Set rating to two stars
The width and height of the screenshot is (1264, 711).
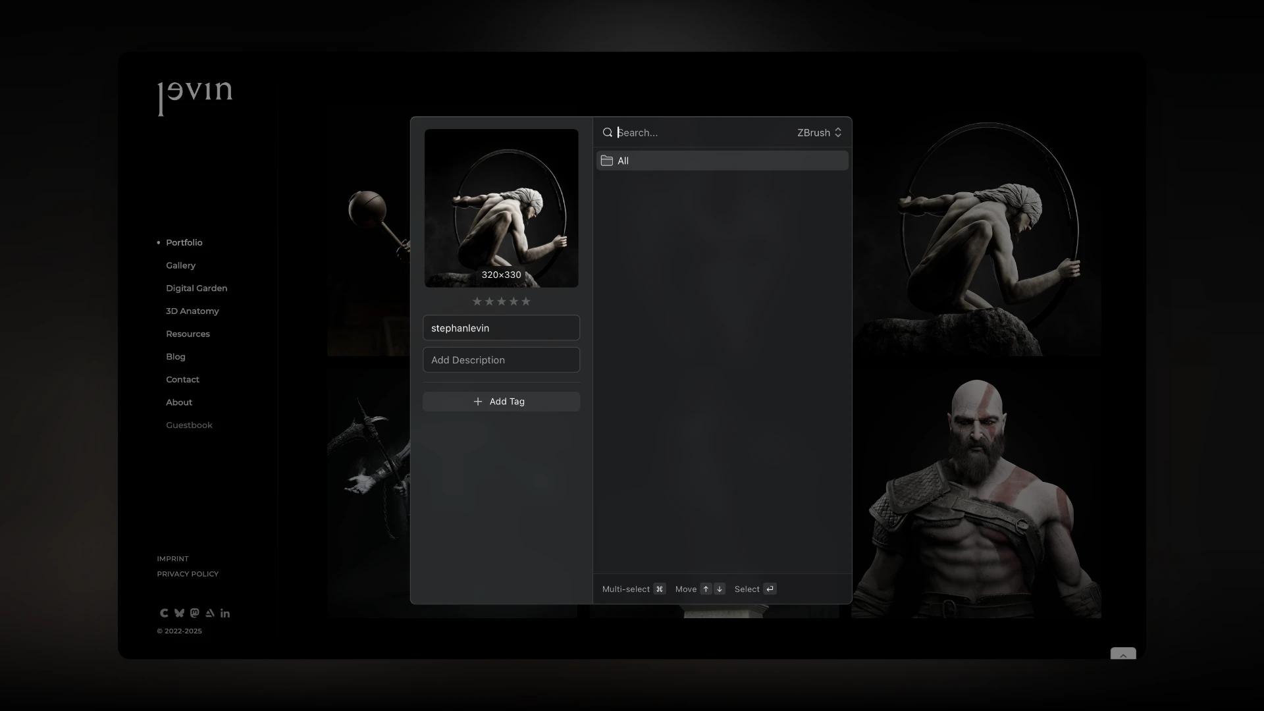489,302
